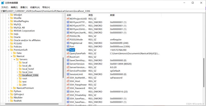The height and width of the screenshot is (106, 206).
Task: Click the string icon beside SSH_Password
Action: (x=68, y=88)
